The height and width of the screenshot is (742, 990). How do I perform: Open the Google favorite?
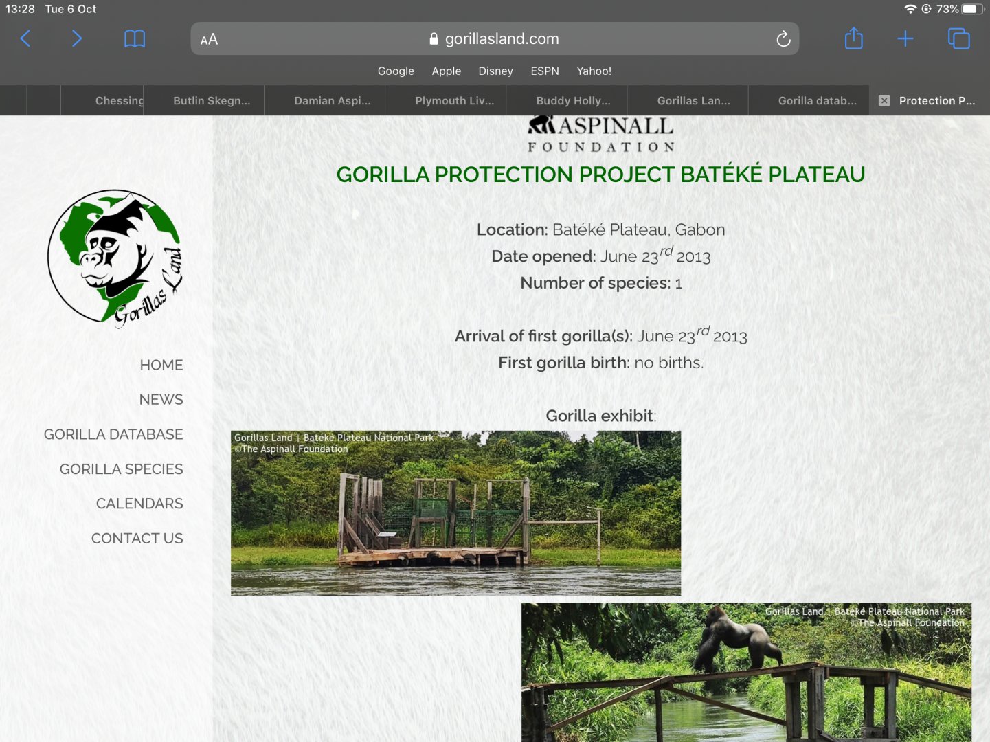click(x=396, y=71)
